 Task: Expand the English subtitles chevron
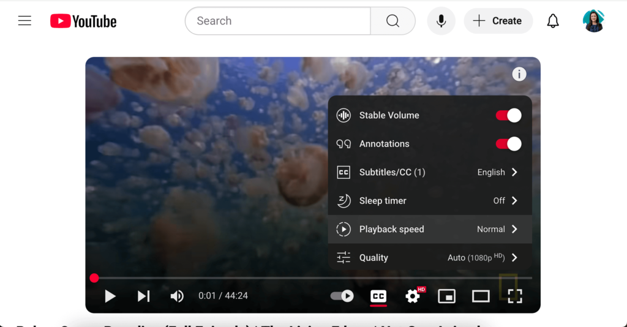514,172
